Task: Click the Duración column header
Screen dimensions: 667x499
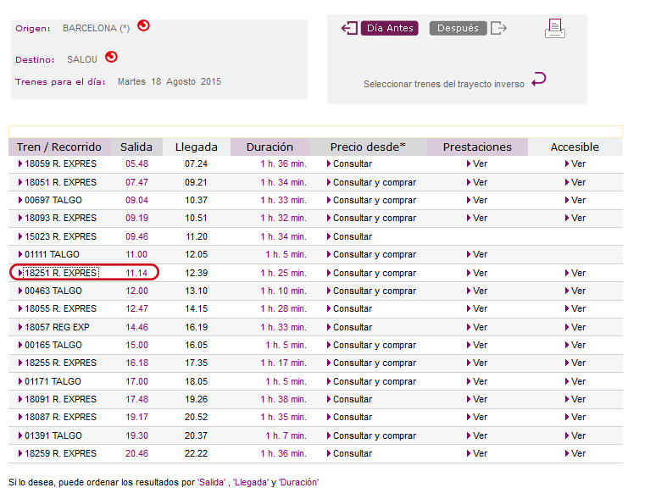Action: point(270,147)
